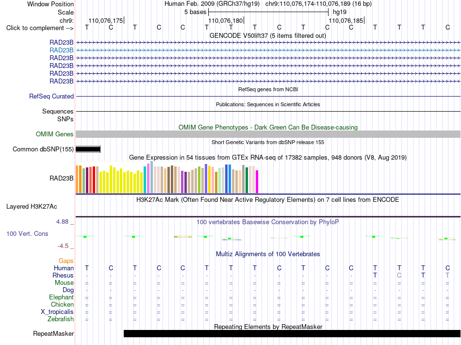Click the Rhesus light-colored C mismatch base

coord(399,275)
